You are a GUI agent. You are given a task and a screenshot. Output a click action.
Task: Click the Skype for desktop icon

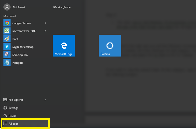[x=7, y=47]
